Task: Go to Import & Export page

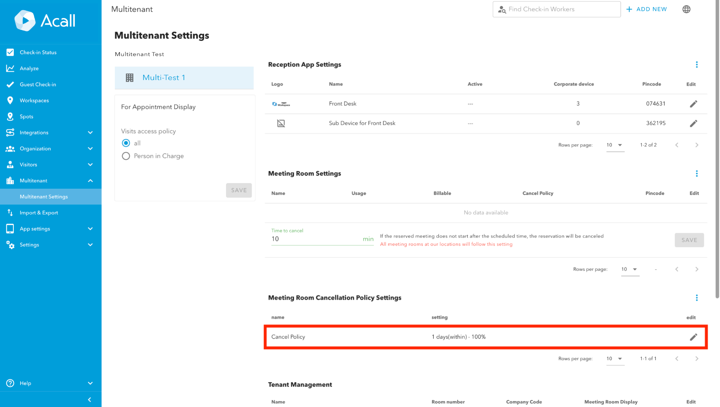Action: pyautogui.click(x=39, y=213)
